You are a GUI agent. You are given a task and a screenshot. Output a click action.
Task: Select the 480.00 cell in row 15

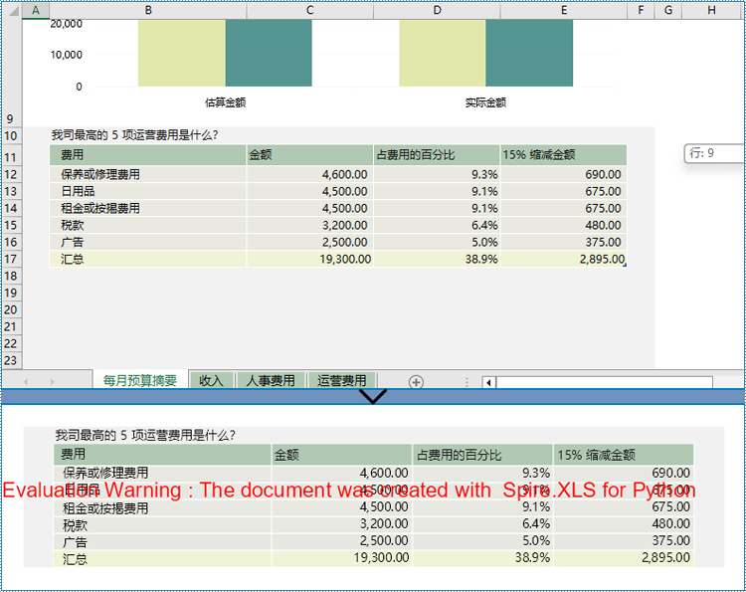point(564,225)
